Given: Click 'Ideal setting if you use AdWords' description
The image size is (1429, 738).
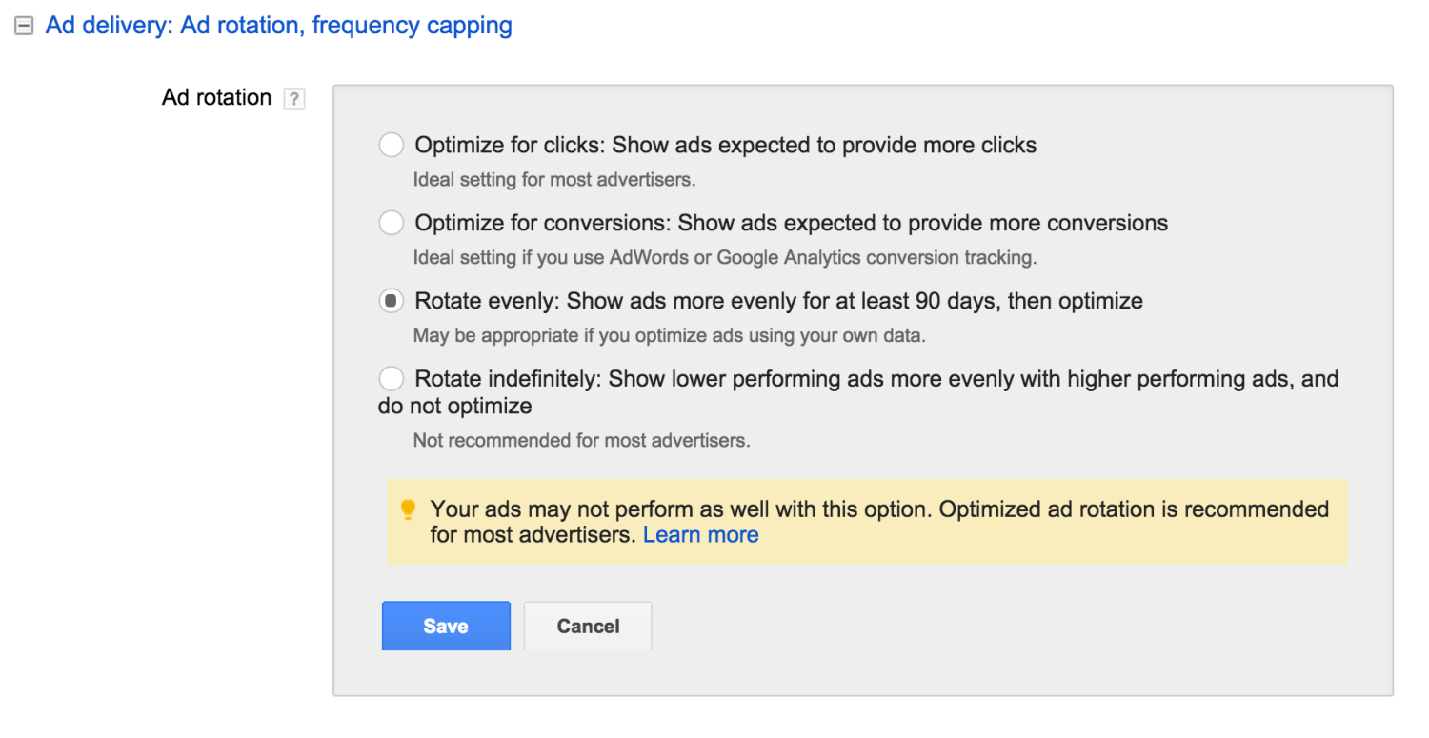Looking at the screenshot, I should click(x=725, y=257).
